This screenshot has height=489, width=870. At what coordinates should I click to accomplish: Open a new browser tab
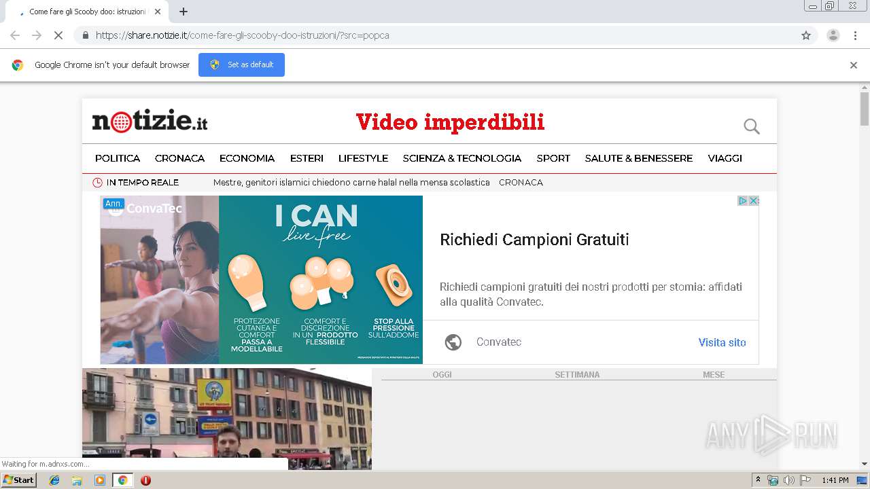coord(184,12)
